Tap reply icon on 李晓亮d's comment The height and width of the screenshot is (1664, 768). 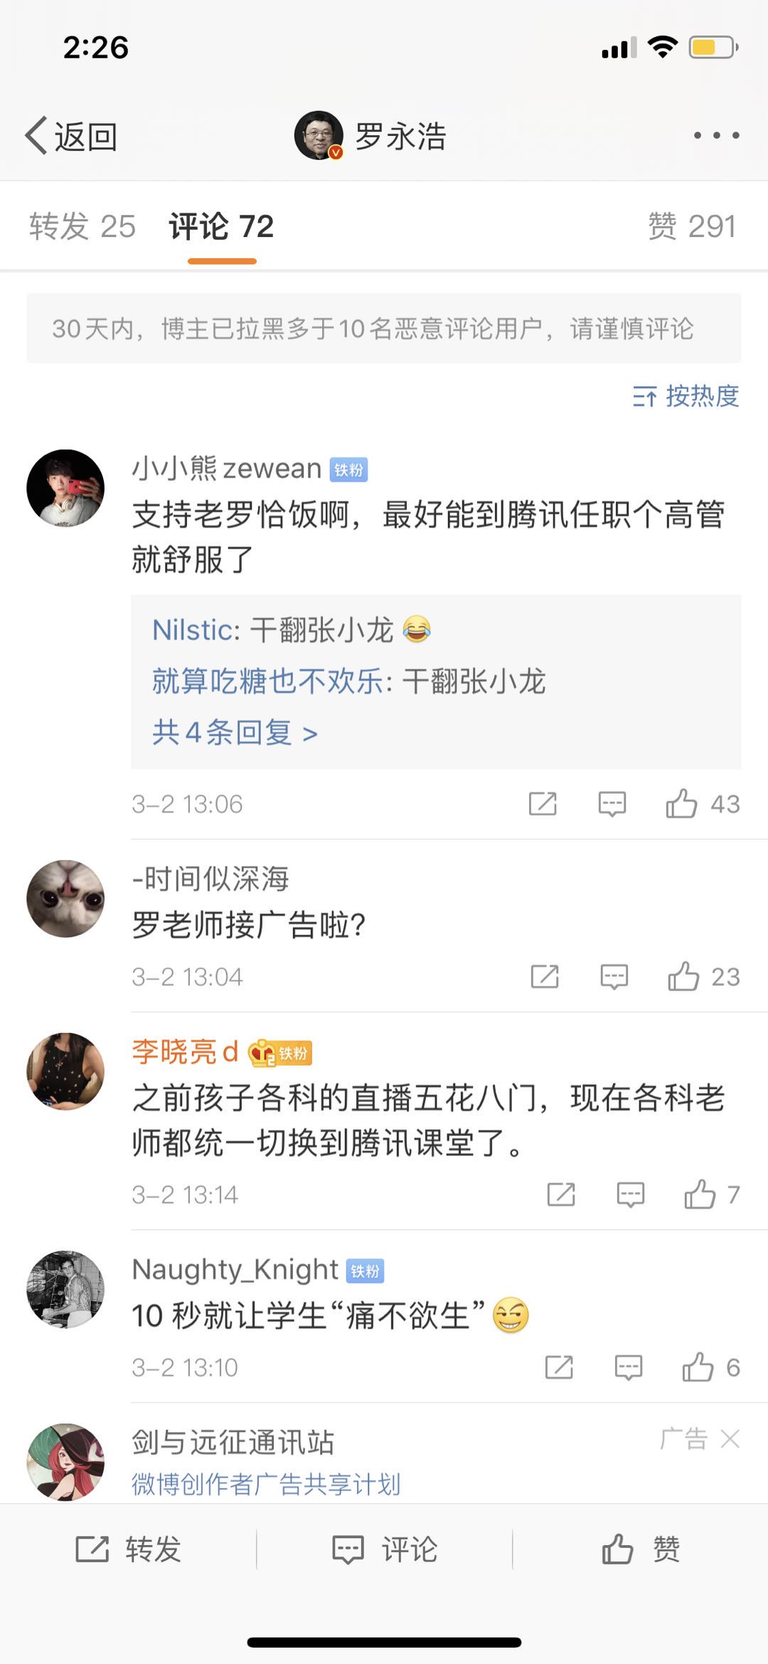[630, 1194]
